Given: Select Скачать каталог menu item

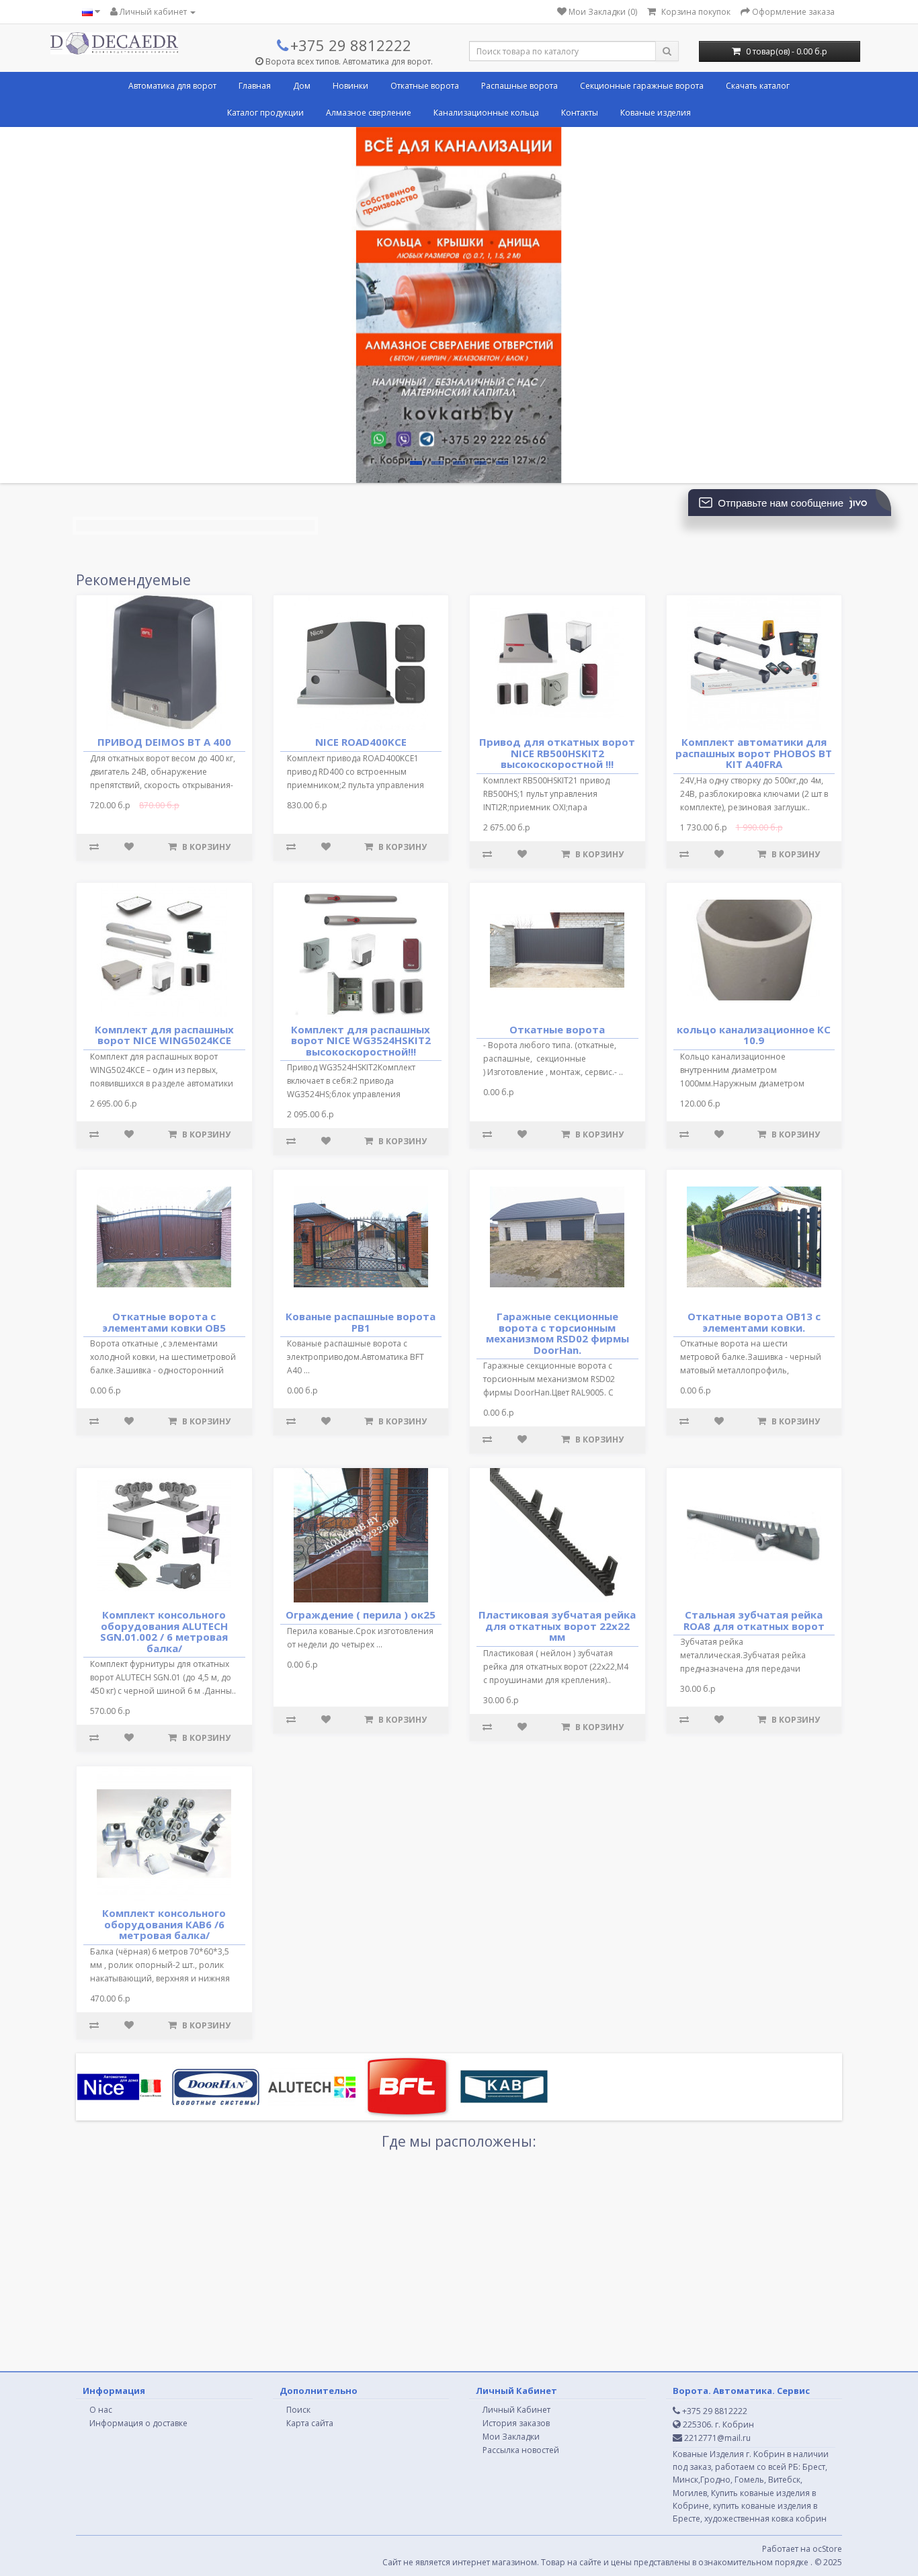Looking at the screenshot, I should tap(757, 86).
